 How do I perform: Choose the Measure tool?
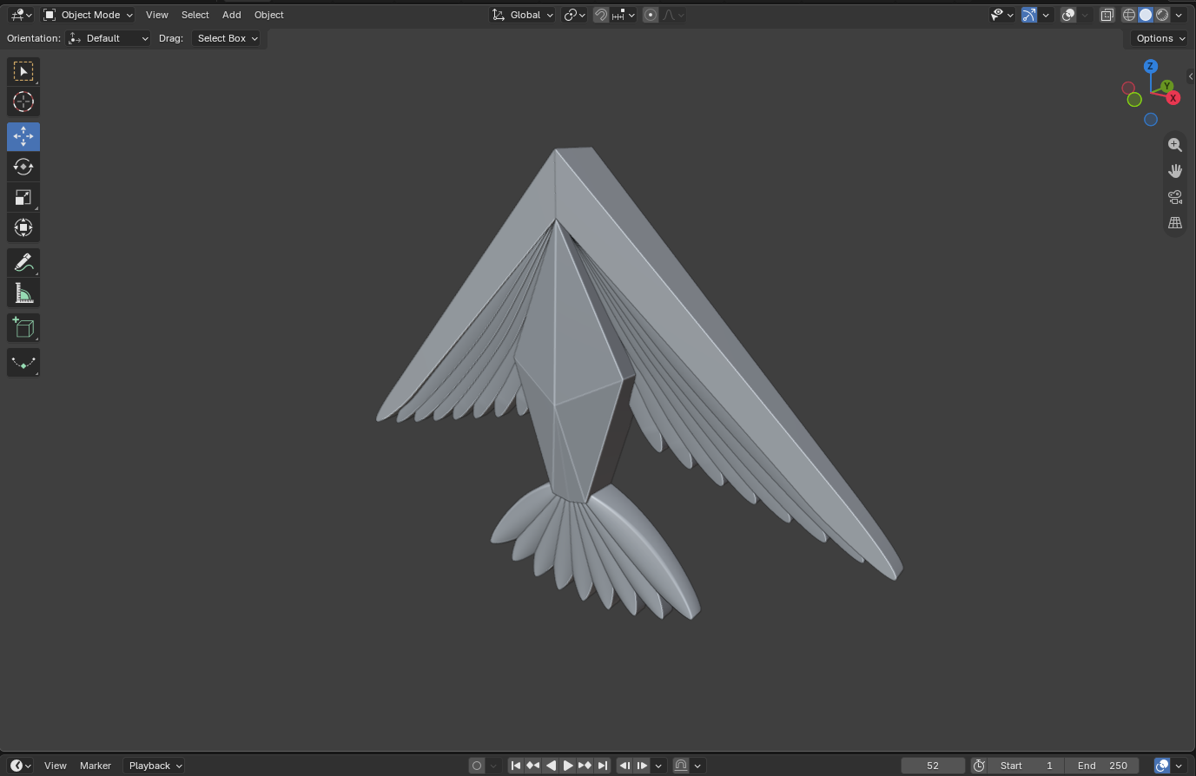(23, 293)
